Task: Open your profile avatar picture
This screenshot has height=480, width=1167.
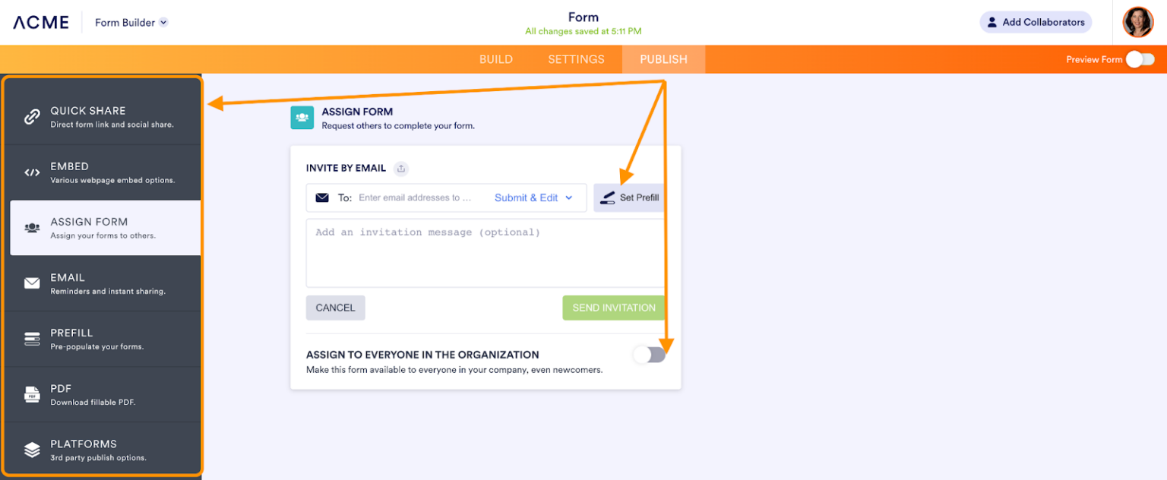Action: tap(1137, 22)
